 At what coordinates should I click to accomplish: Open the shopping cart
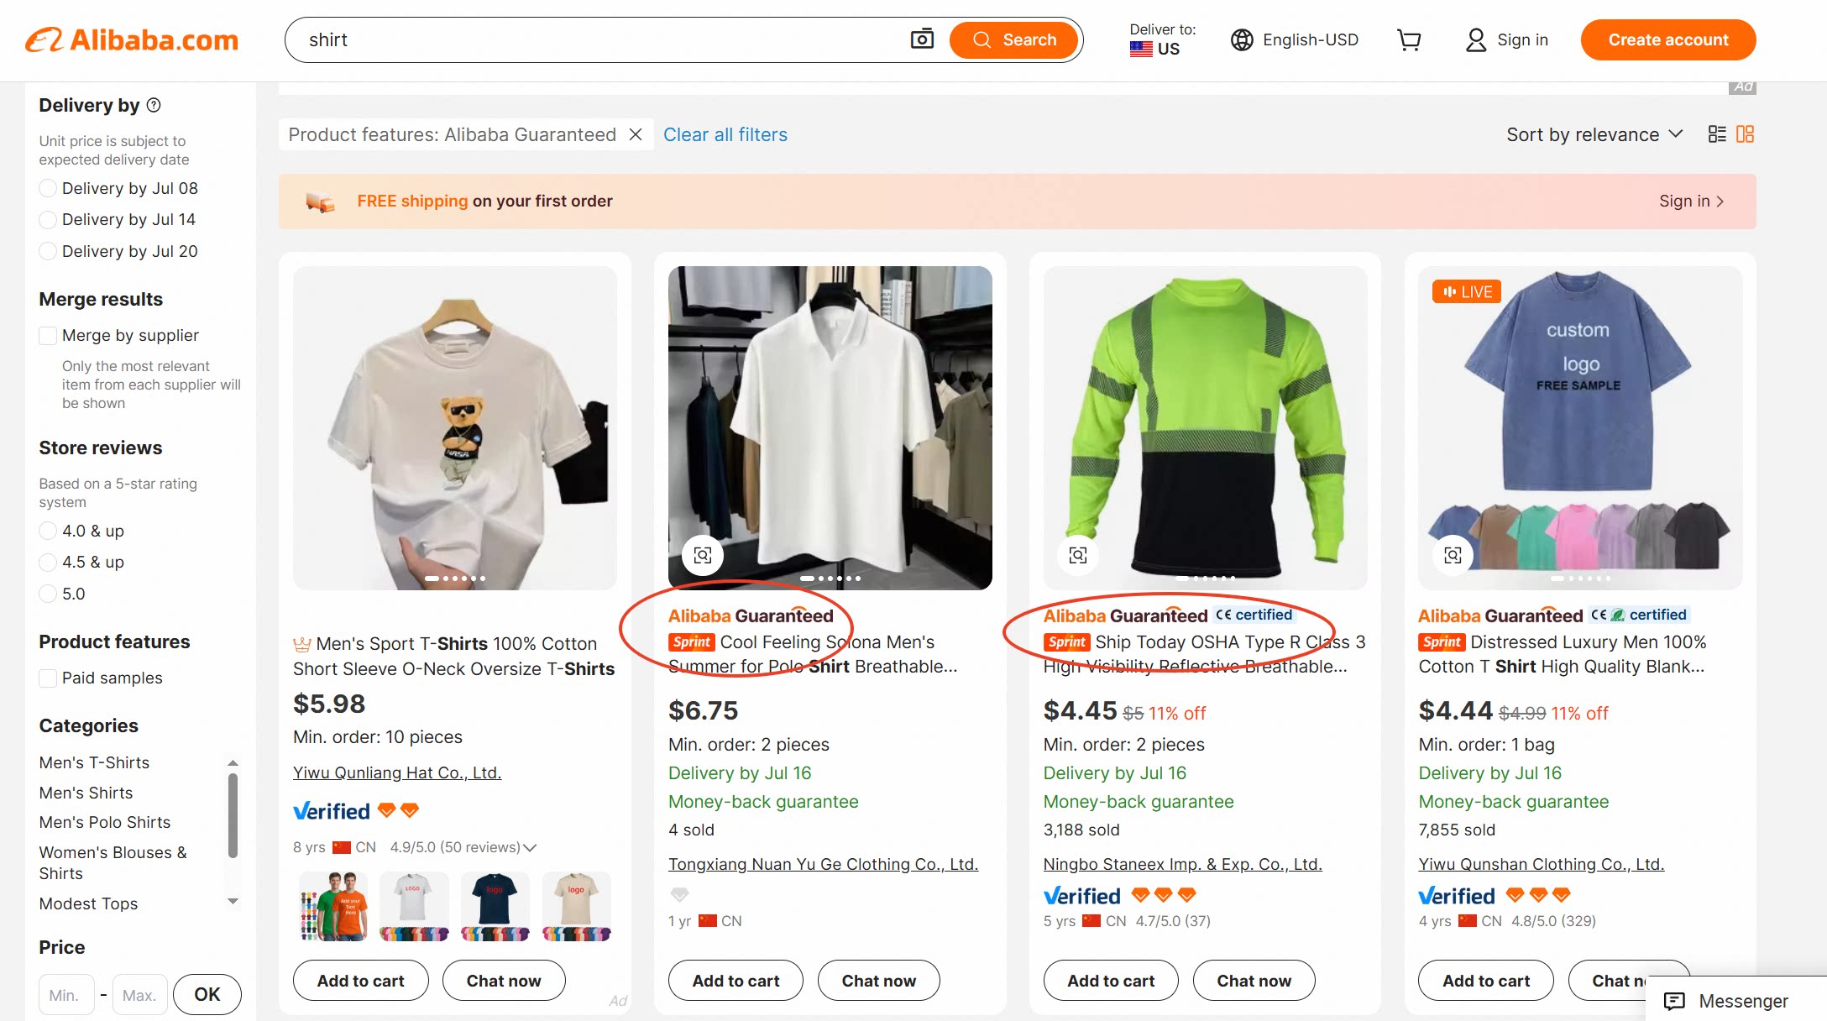[1410, 39]
